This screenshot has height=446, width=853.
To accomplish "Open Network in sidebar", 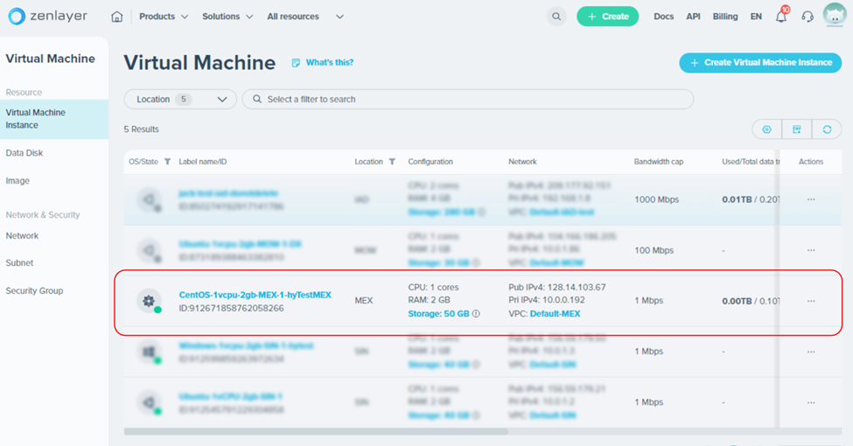I will (x=22, y=235).
